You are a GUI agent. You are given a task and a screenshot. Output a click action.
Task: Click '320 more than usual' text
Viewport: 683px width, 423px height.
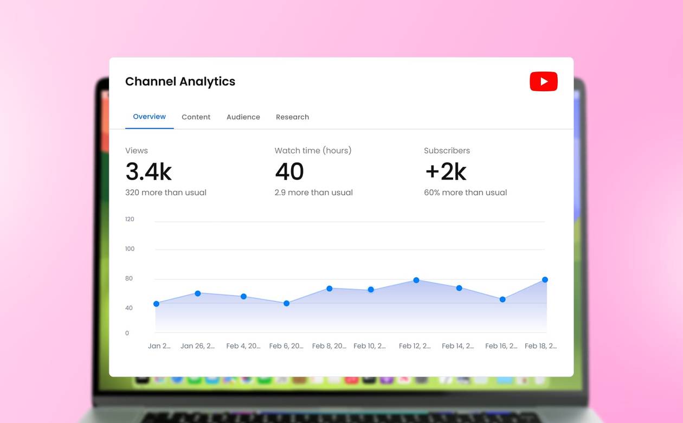point(166,193)
